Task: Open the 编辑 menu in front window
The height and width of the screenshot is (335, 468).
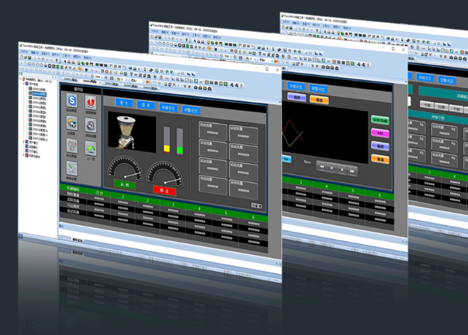Action: coord(35,53)
